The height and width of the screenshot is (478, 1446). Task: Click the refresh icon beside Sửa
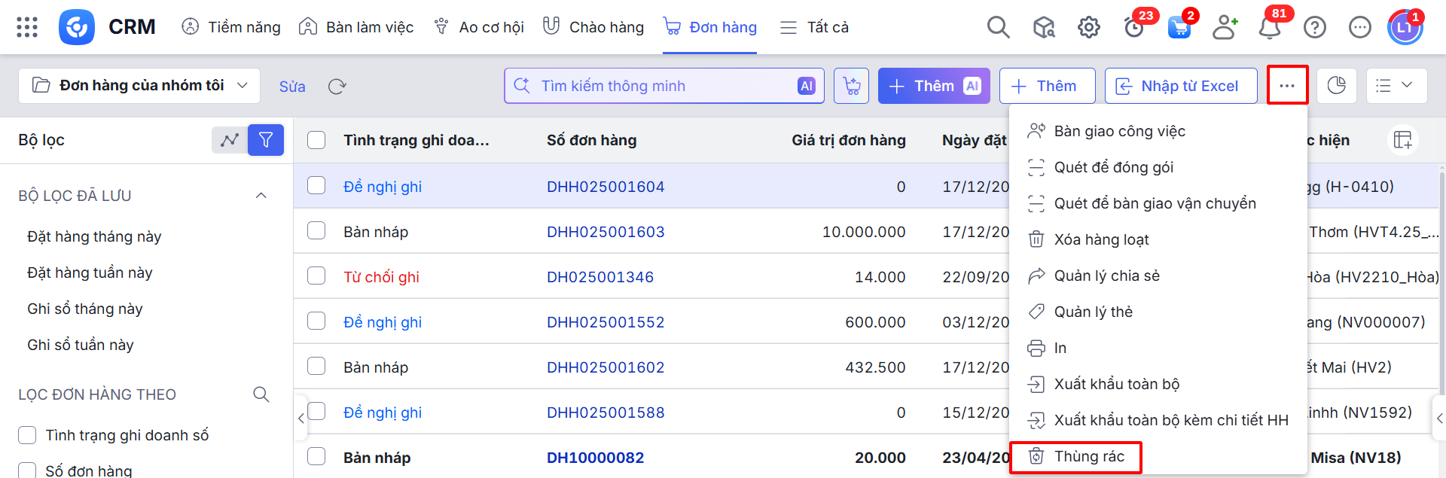coord(337,87)
